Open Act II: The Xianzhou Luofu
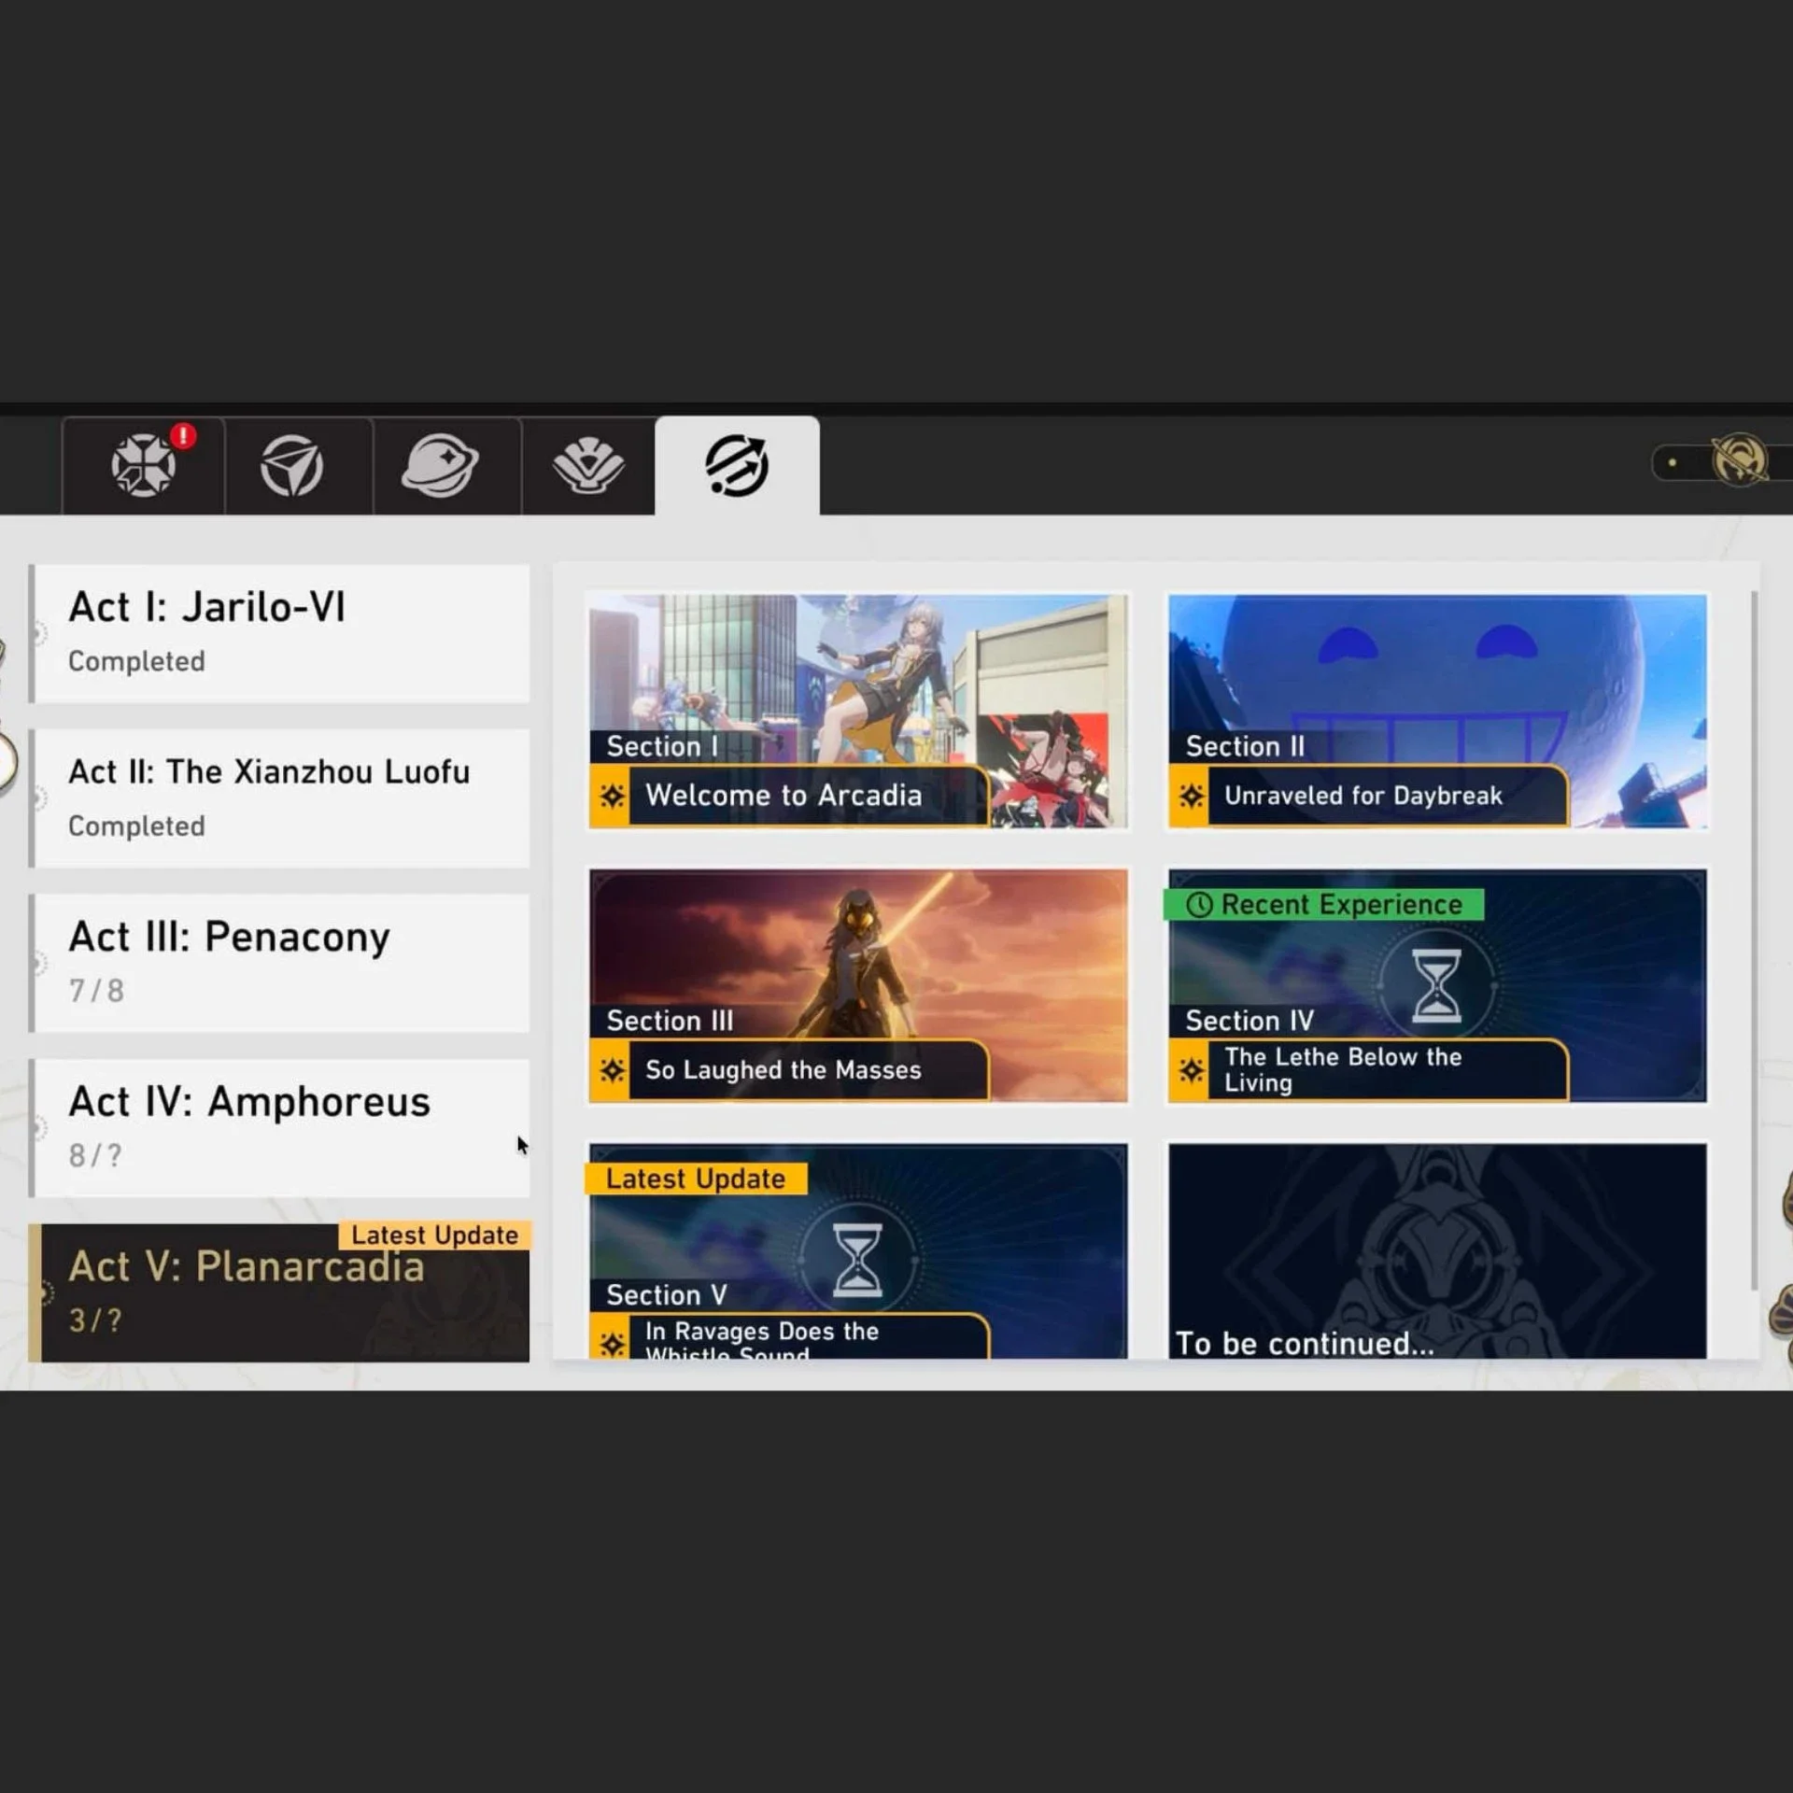 279,798
